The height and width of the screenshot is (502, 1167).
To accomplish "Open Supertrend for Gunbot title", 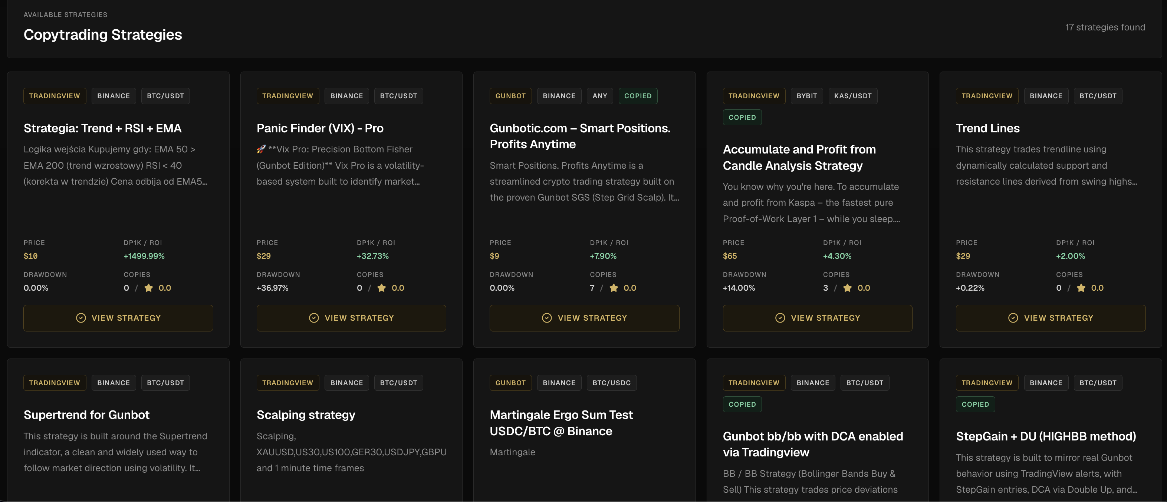I will click(86, 415).
